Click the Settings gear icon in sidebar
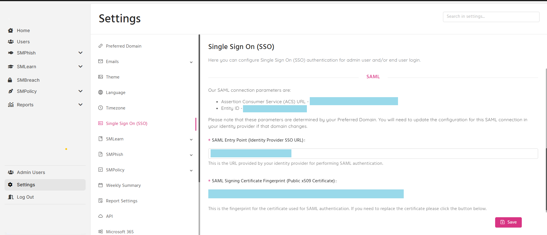 (10, 185)
